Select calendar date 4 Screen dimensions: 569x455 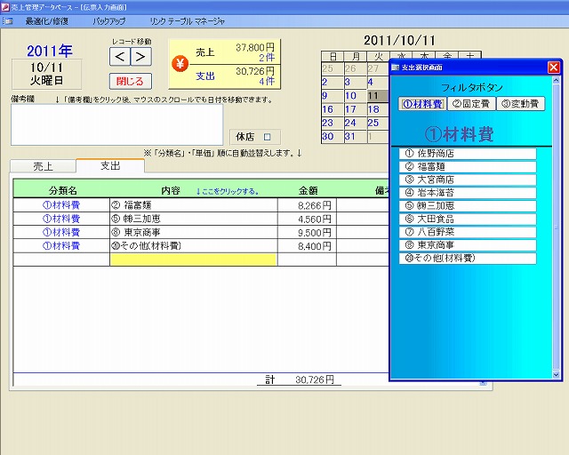377,82
